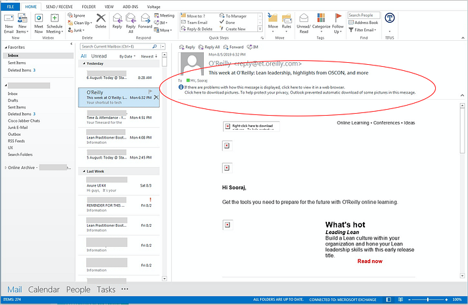This screenshot has width=468, height=305.
Task: Ignore the selected conversation
Action: point(76,15)
